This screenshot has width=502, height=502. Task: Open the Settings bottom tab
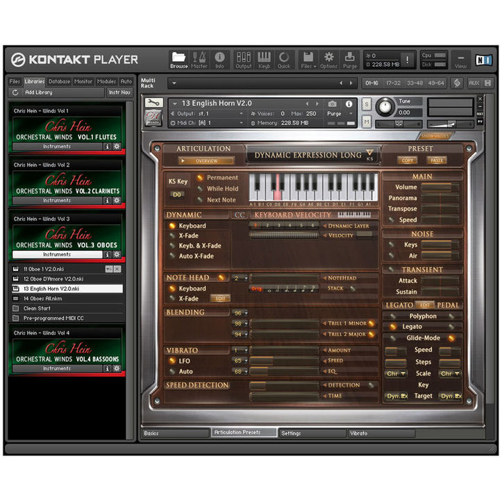tap(312, 433)
